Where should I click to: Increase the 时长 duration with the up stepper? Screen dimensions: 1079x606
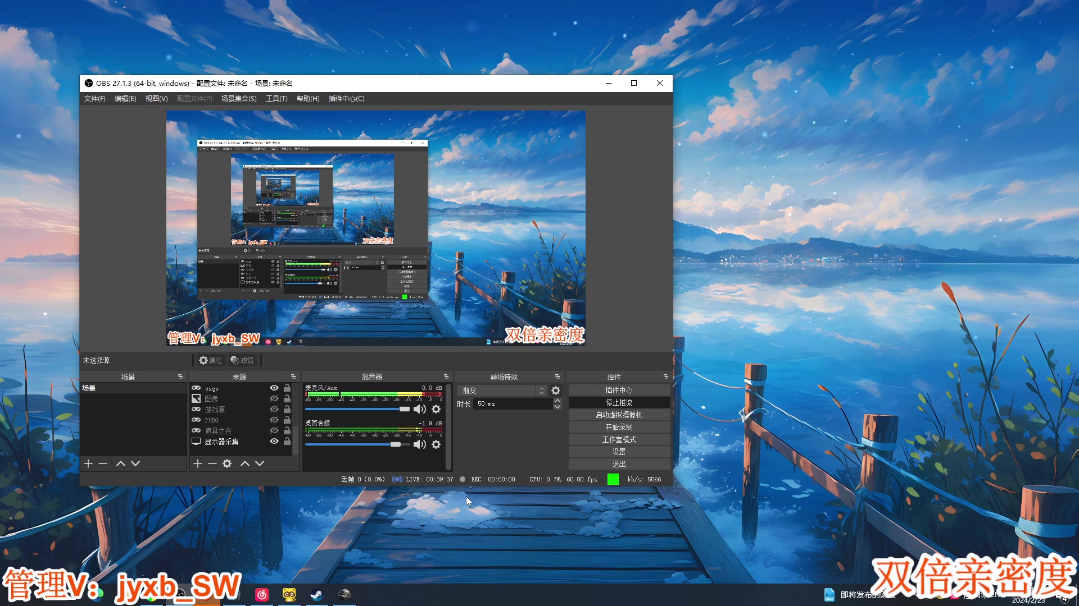(x=557, y=401)
